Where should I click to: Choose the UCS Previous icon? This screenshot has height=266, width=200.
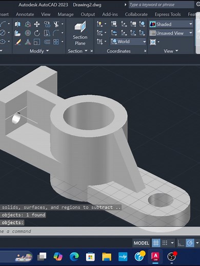click(x=114, y=33)
